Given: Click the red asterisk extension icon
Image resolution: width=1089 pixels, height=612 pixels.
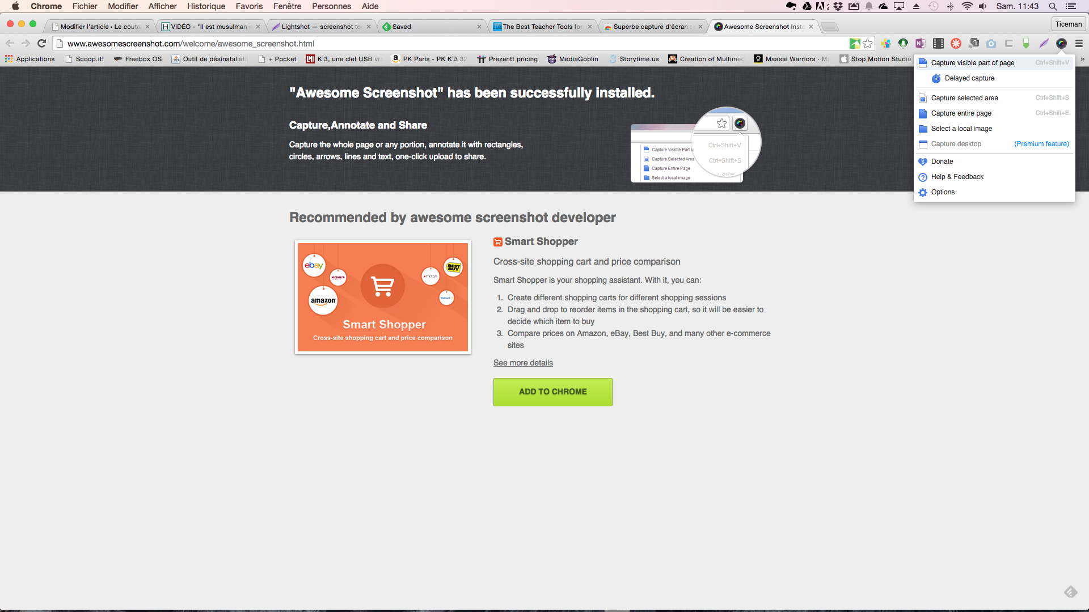Looking at the screenshot, I should tap(956, 43).
